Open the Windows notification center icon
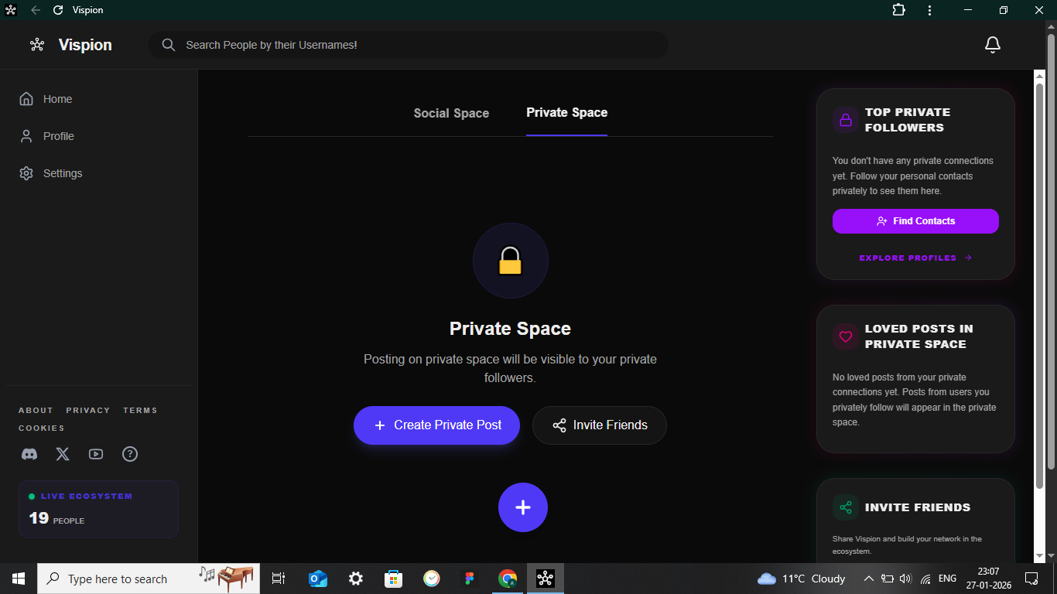 click(x=1031, y=579)
